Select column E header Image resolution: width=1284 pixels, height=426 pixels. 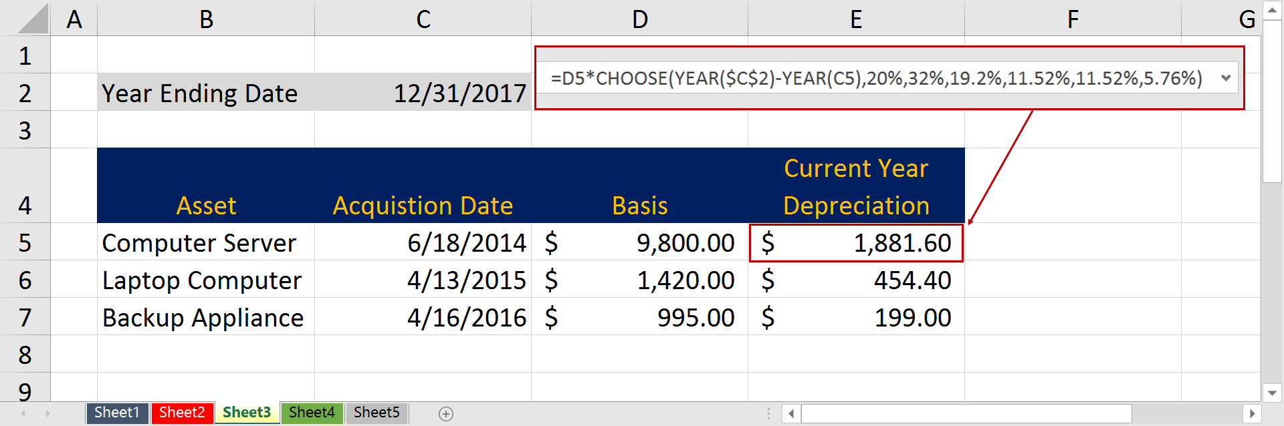tap(856, 19)
